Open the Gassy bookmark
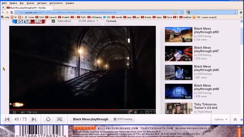The image size is (244, 137). pos(157,17)
